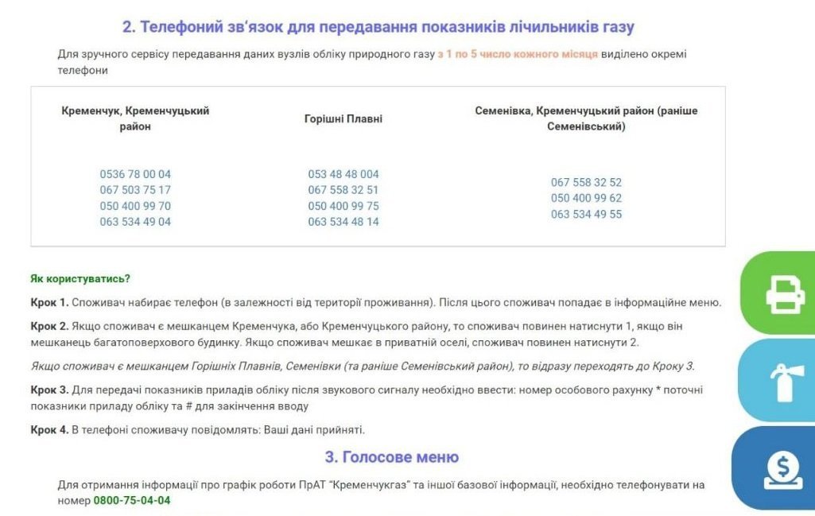Open the dollar payment icon button
This screenshot has height=516, width=815.
(783, 468)
